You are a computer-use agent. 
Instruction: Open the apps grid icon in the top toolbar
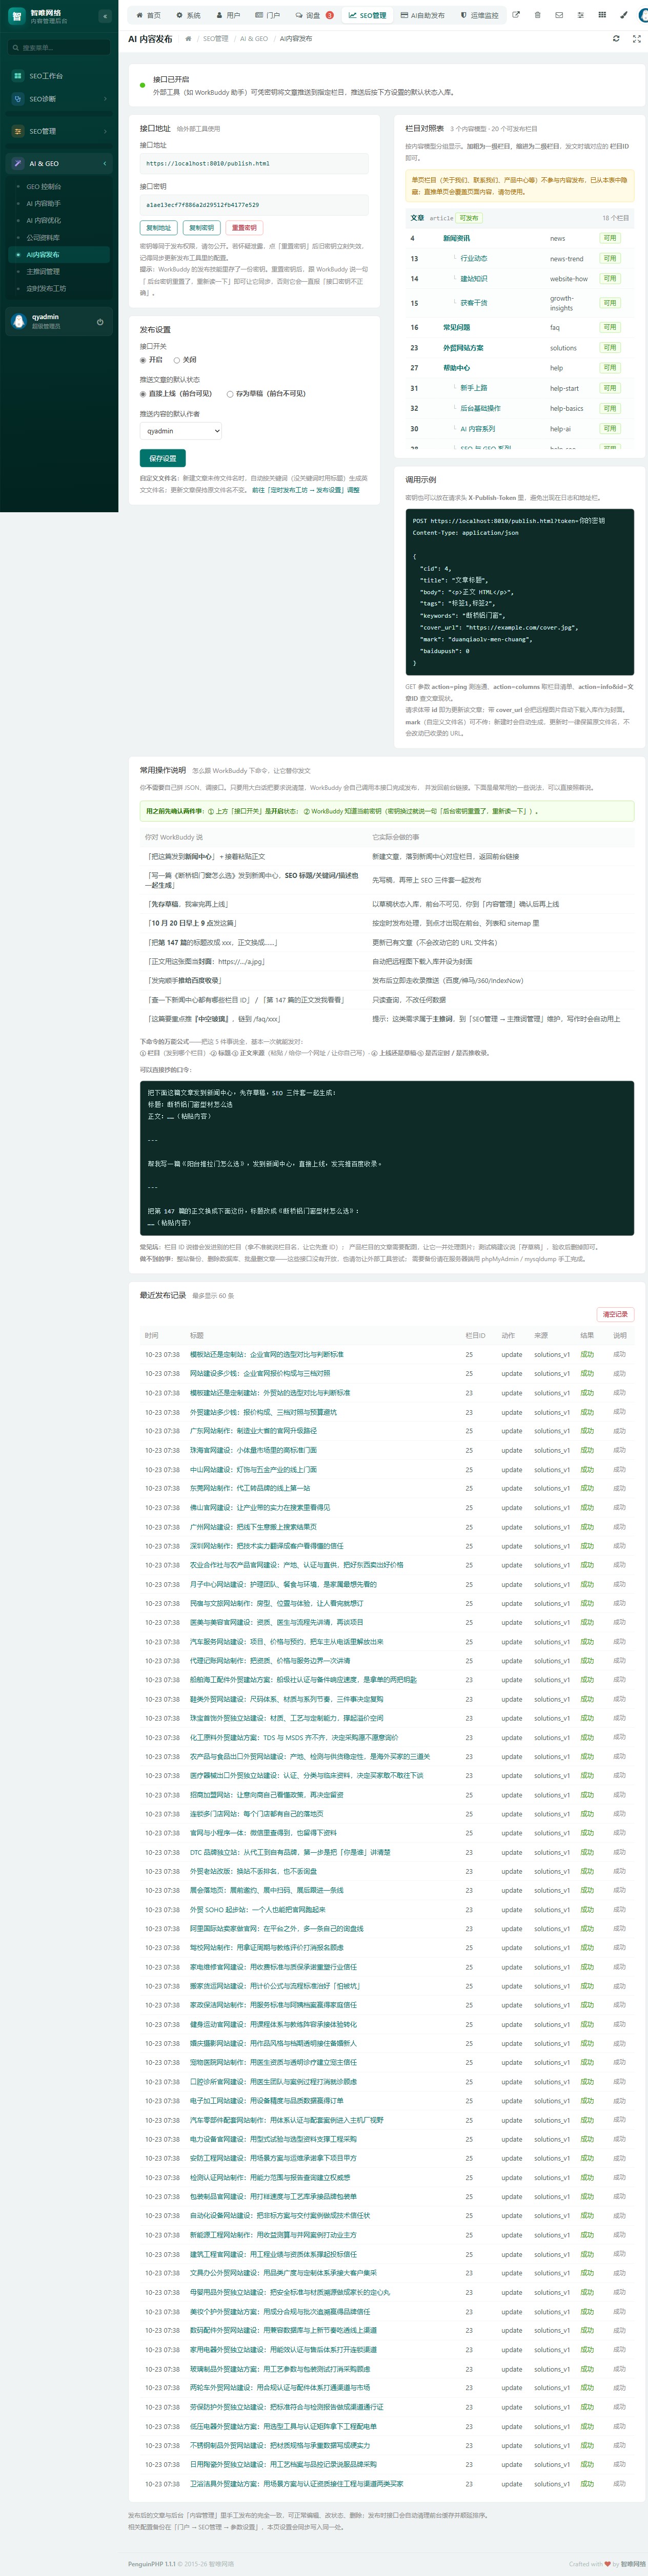(602, 15)
